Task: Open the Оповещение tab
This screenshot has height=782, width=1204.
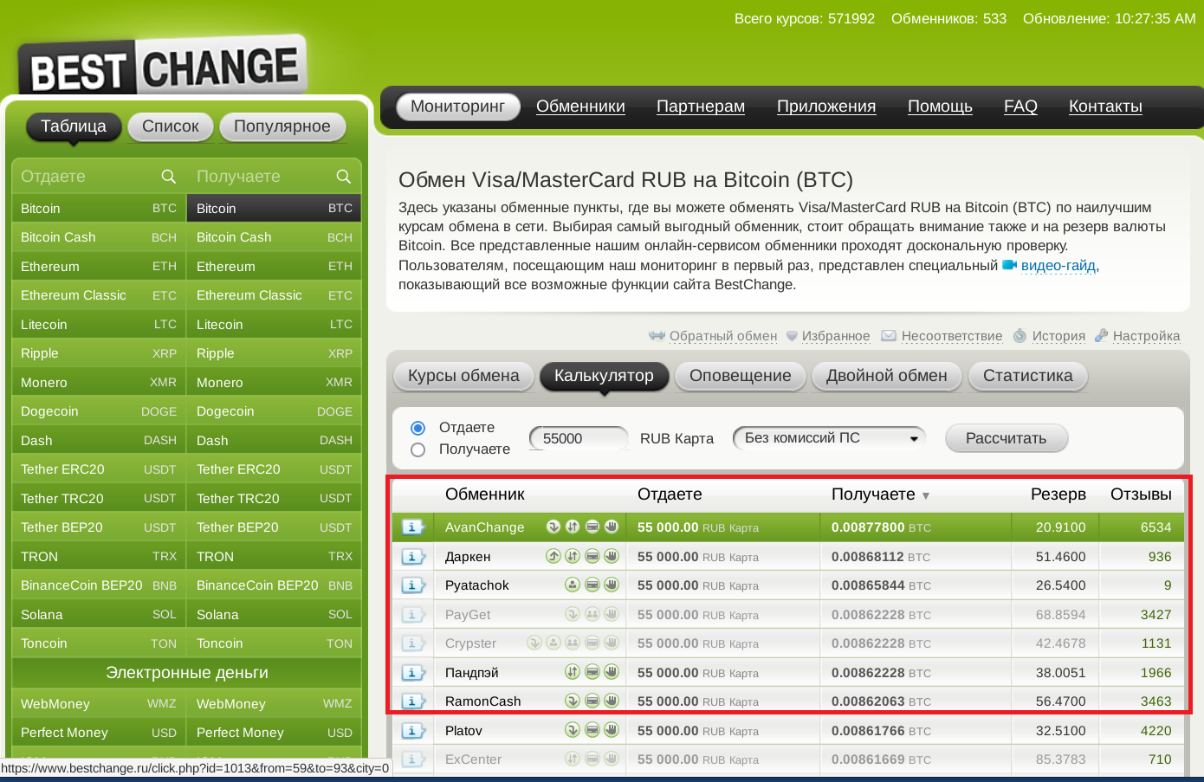Action: tap(741, 376)
